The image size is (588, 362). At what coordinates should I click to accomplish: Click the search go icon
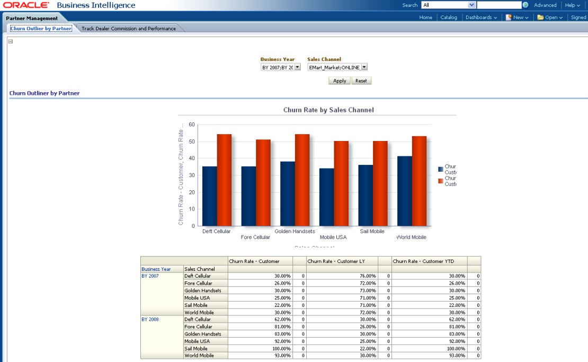[525, 5]
